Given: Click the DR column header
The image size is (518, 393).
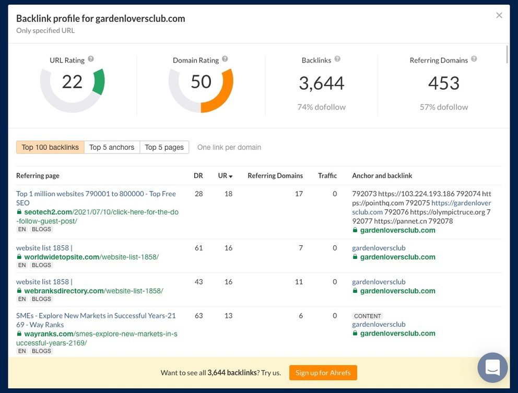Looking at the screenshot, I should (x=198, y=176).
